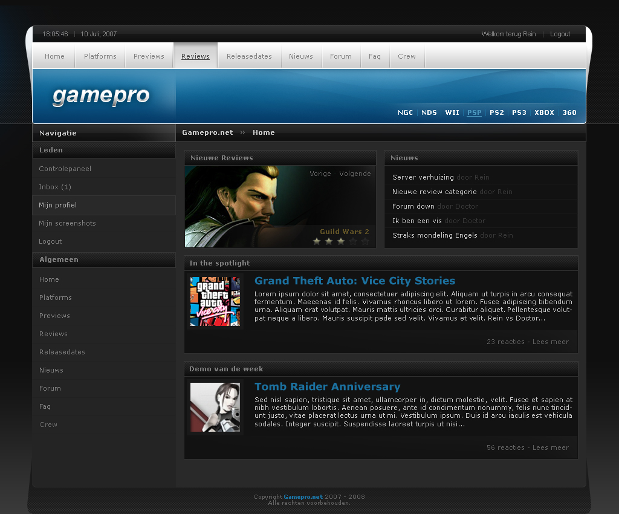The height and width of the screenshot is (514, 619).
Task: Open the Ik ben een vis news item
Action: pyautogui.click(x=417, y=221)
